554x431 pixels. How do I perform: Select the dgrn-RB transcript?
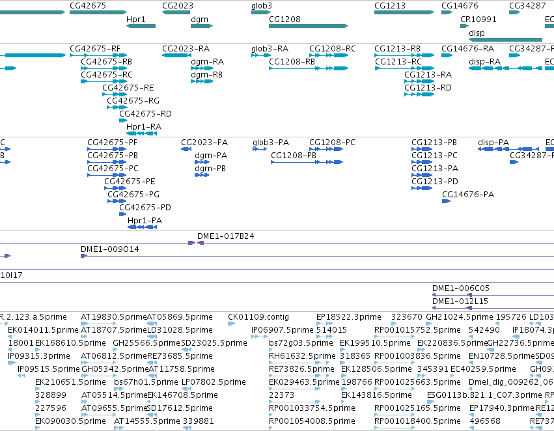tap(206, 75)
